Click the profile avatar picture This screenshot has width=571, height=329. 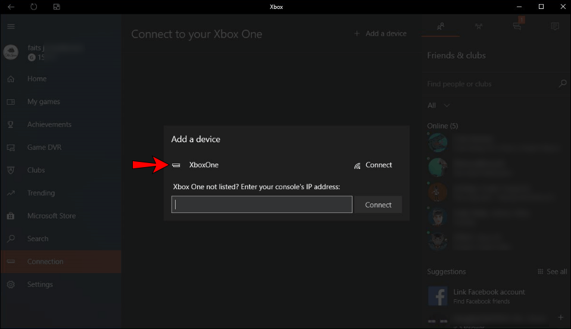point(11,52)
